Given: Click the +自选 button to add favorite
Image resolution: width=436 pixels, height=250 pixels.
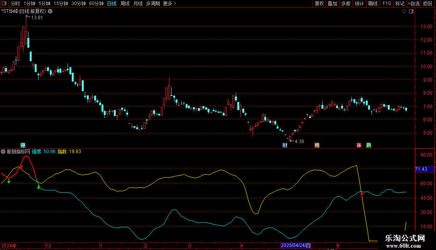Looking at the screenshot, I should [414, 3].
